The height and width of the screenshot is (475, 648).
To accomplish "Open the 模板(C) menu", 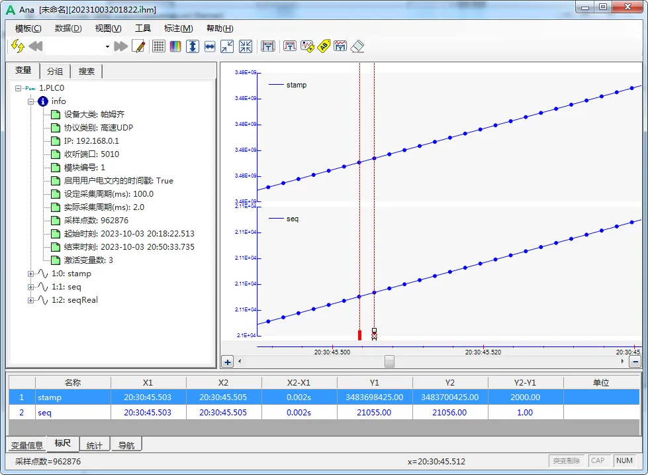I will [28, 28].
